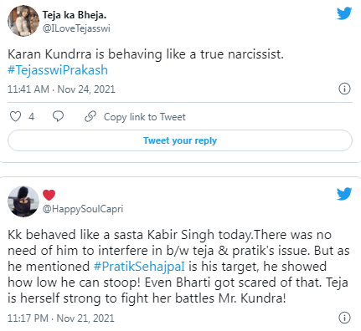Click Copy link to Tweet
The width and height of the screenshot is (361, 331).
coord(145,117)
